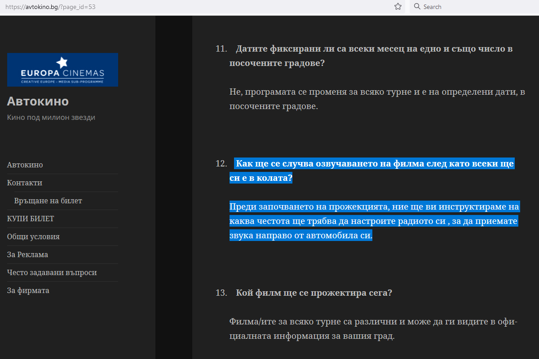
Task: Click question 11 about fixed dates
Action: click(371, 56)
